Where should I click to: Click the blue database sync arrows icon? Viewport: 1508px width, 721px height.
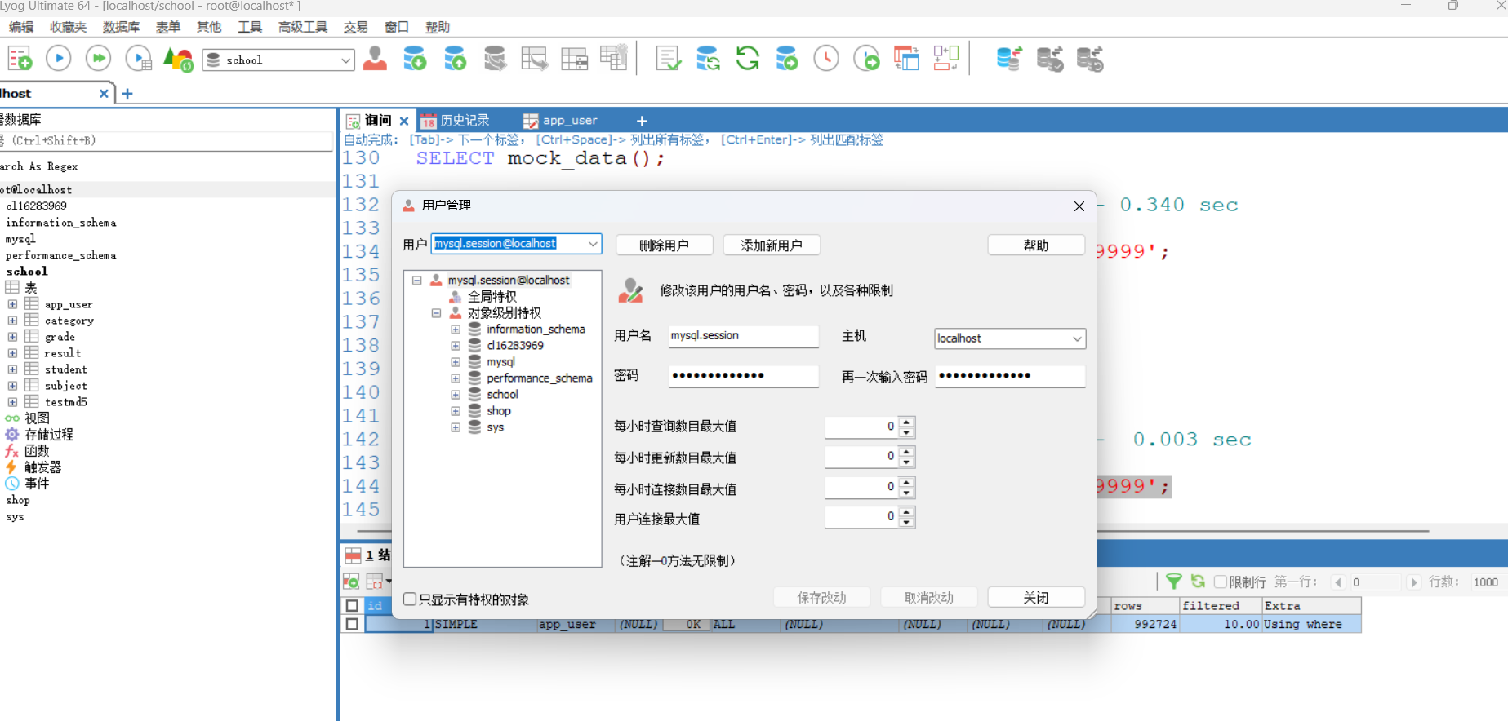pyautogui.click(x=708, y=59)
